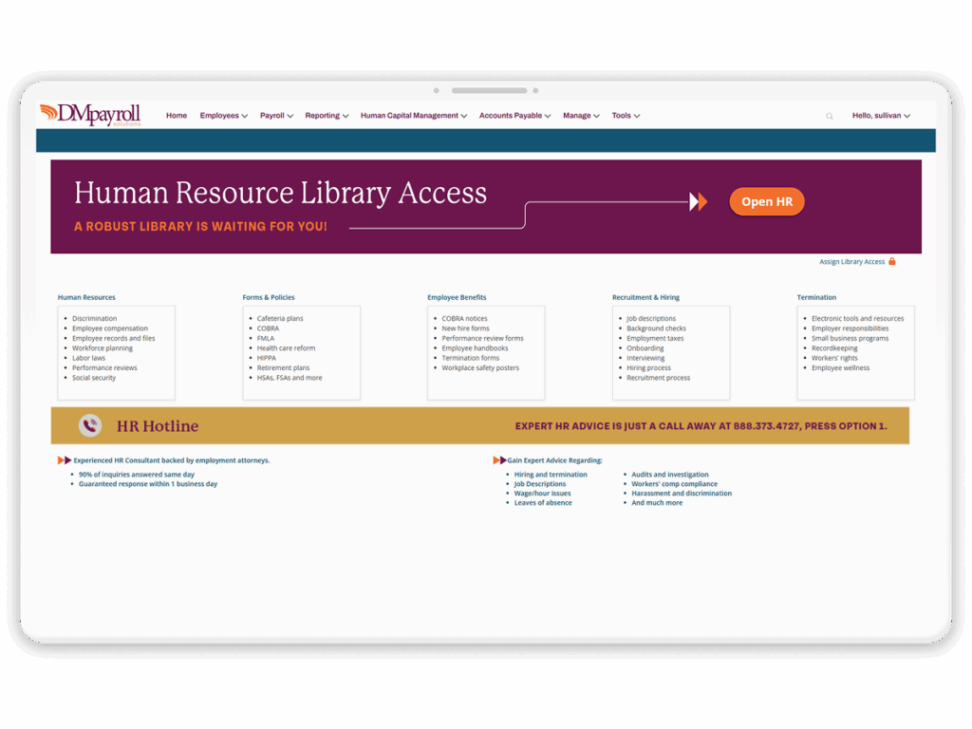Click Performance reviews list item
Image resolution: width=972 pixels, height=729 pixels.
[104, 368]
